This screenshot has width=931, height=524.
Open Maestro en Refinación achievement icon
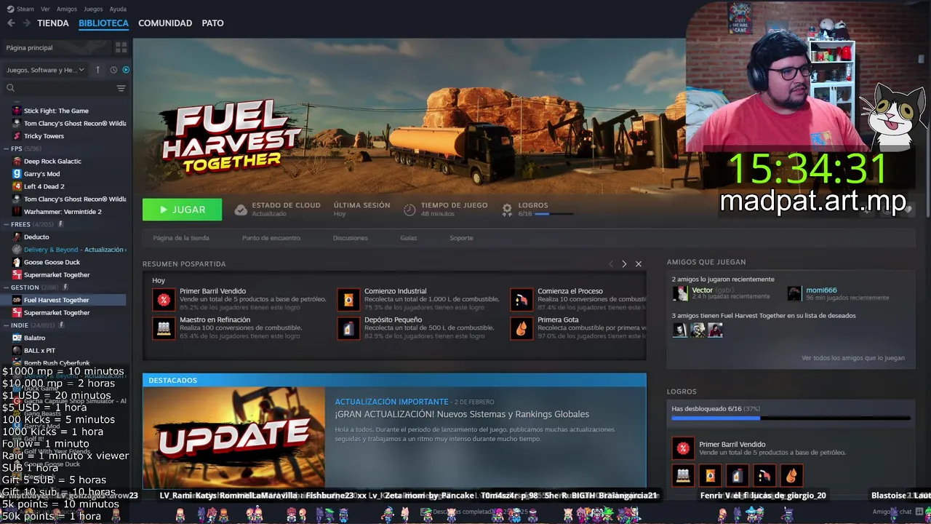pyautogui.click(x=164, y=328)
